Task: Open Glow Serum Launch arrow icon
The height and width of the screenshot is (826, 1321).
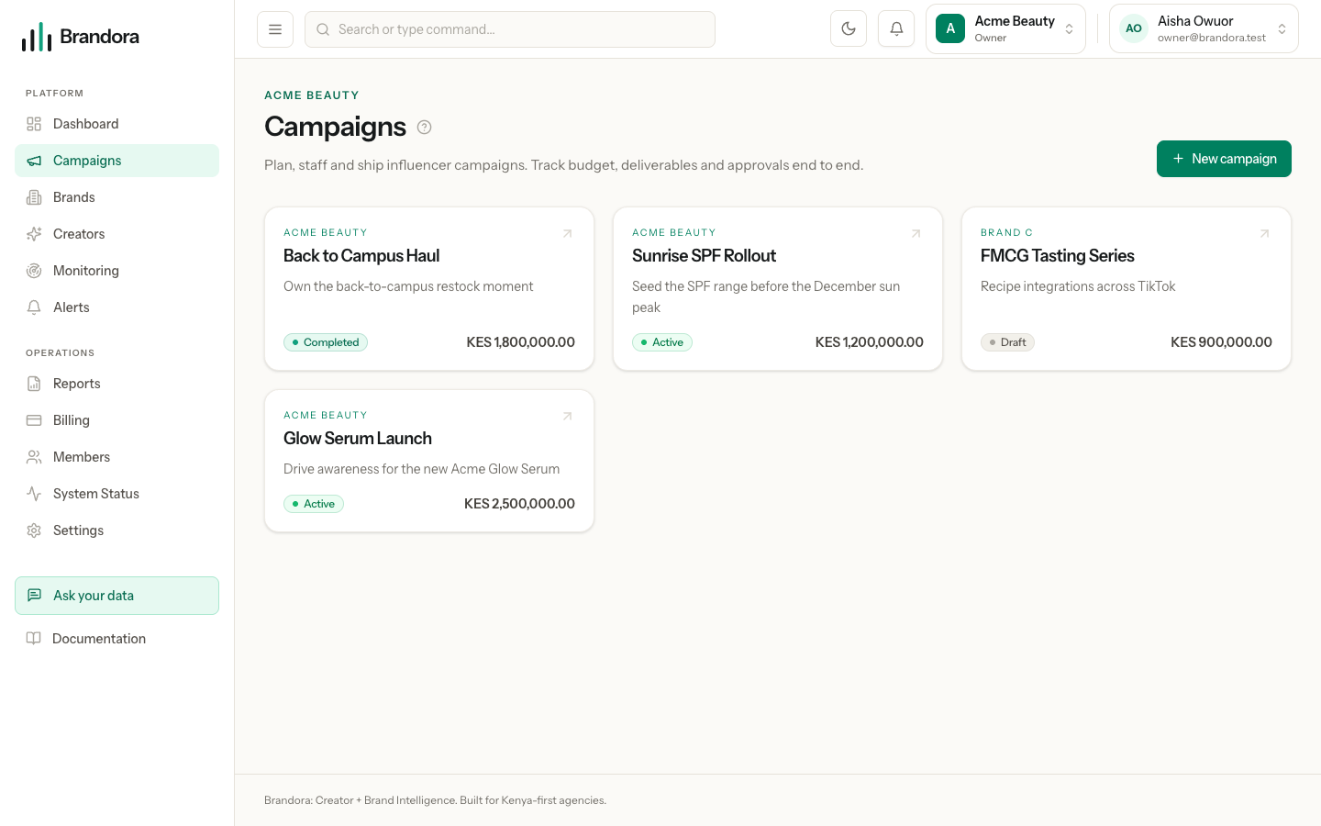Action: tap(567, 417)
